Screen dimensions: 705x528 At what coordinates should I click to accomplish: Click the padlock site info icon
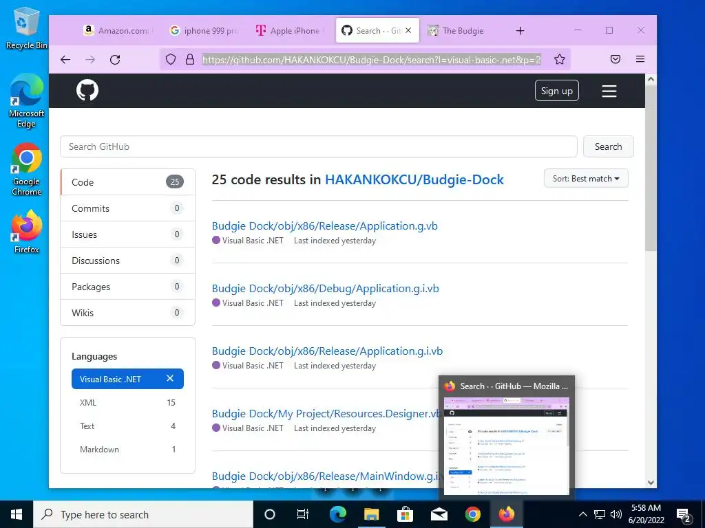tap(190, 59)
